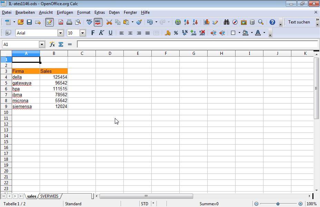The width and height of the screenshot is (320, 207).
Task: Open the Bearbeiten menu
Action: click(25, 12)
